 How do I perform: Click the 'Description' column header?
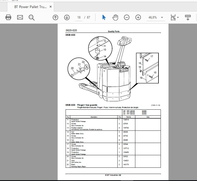click(x=94, y=117)
